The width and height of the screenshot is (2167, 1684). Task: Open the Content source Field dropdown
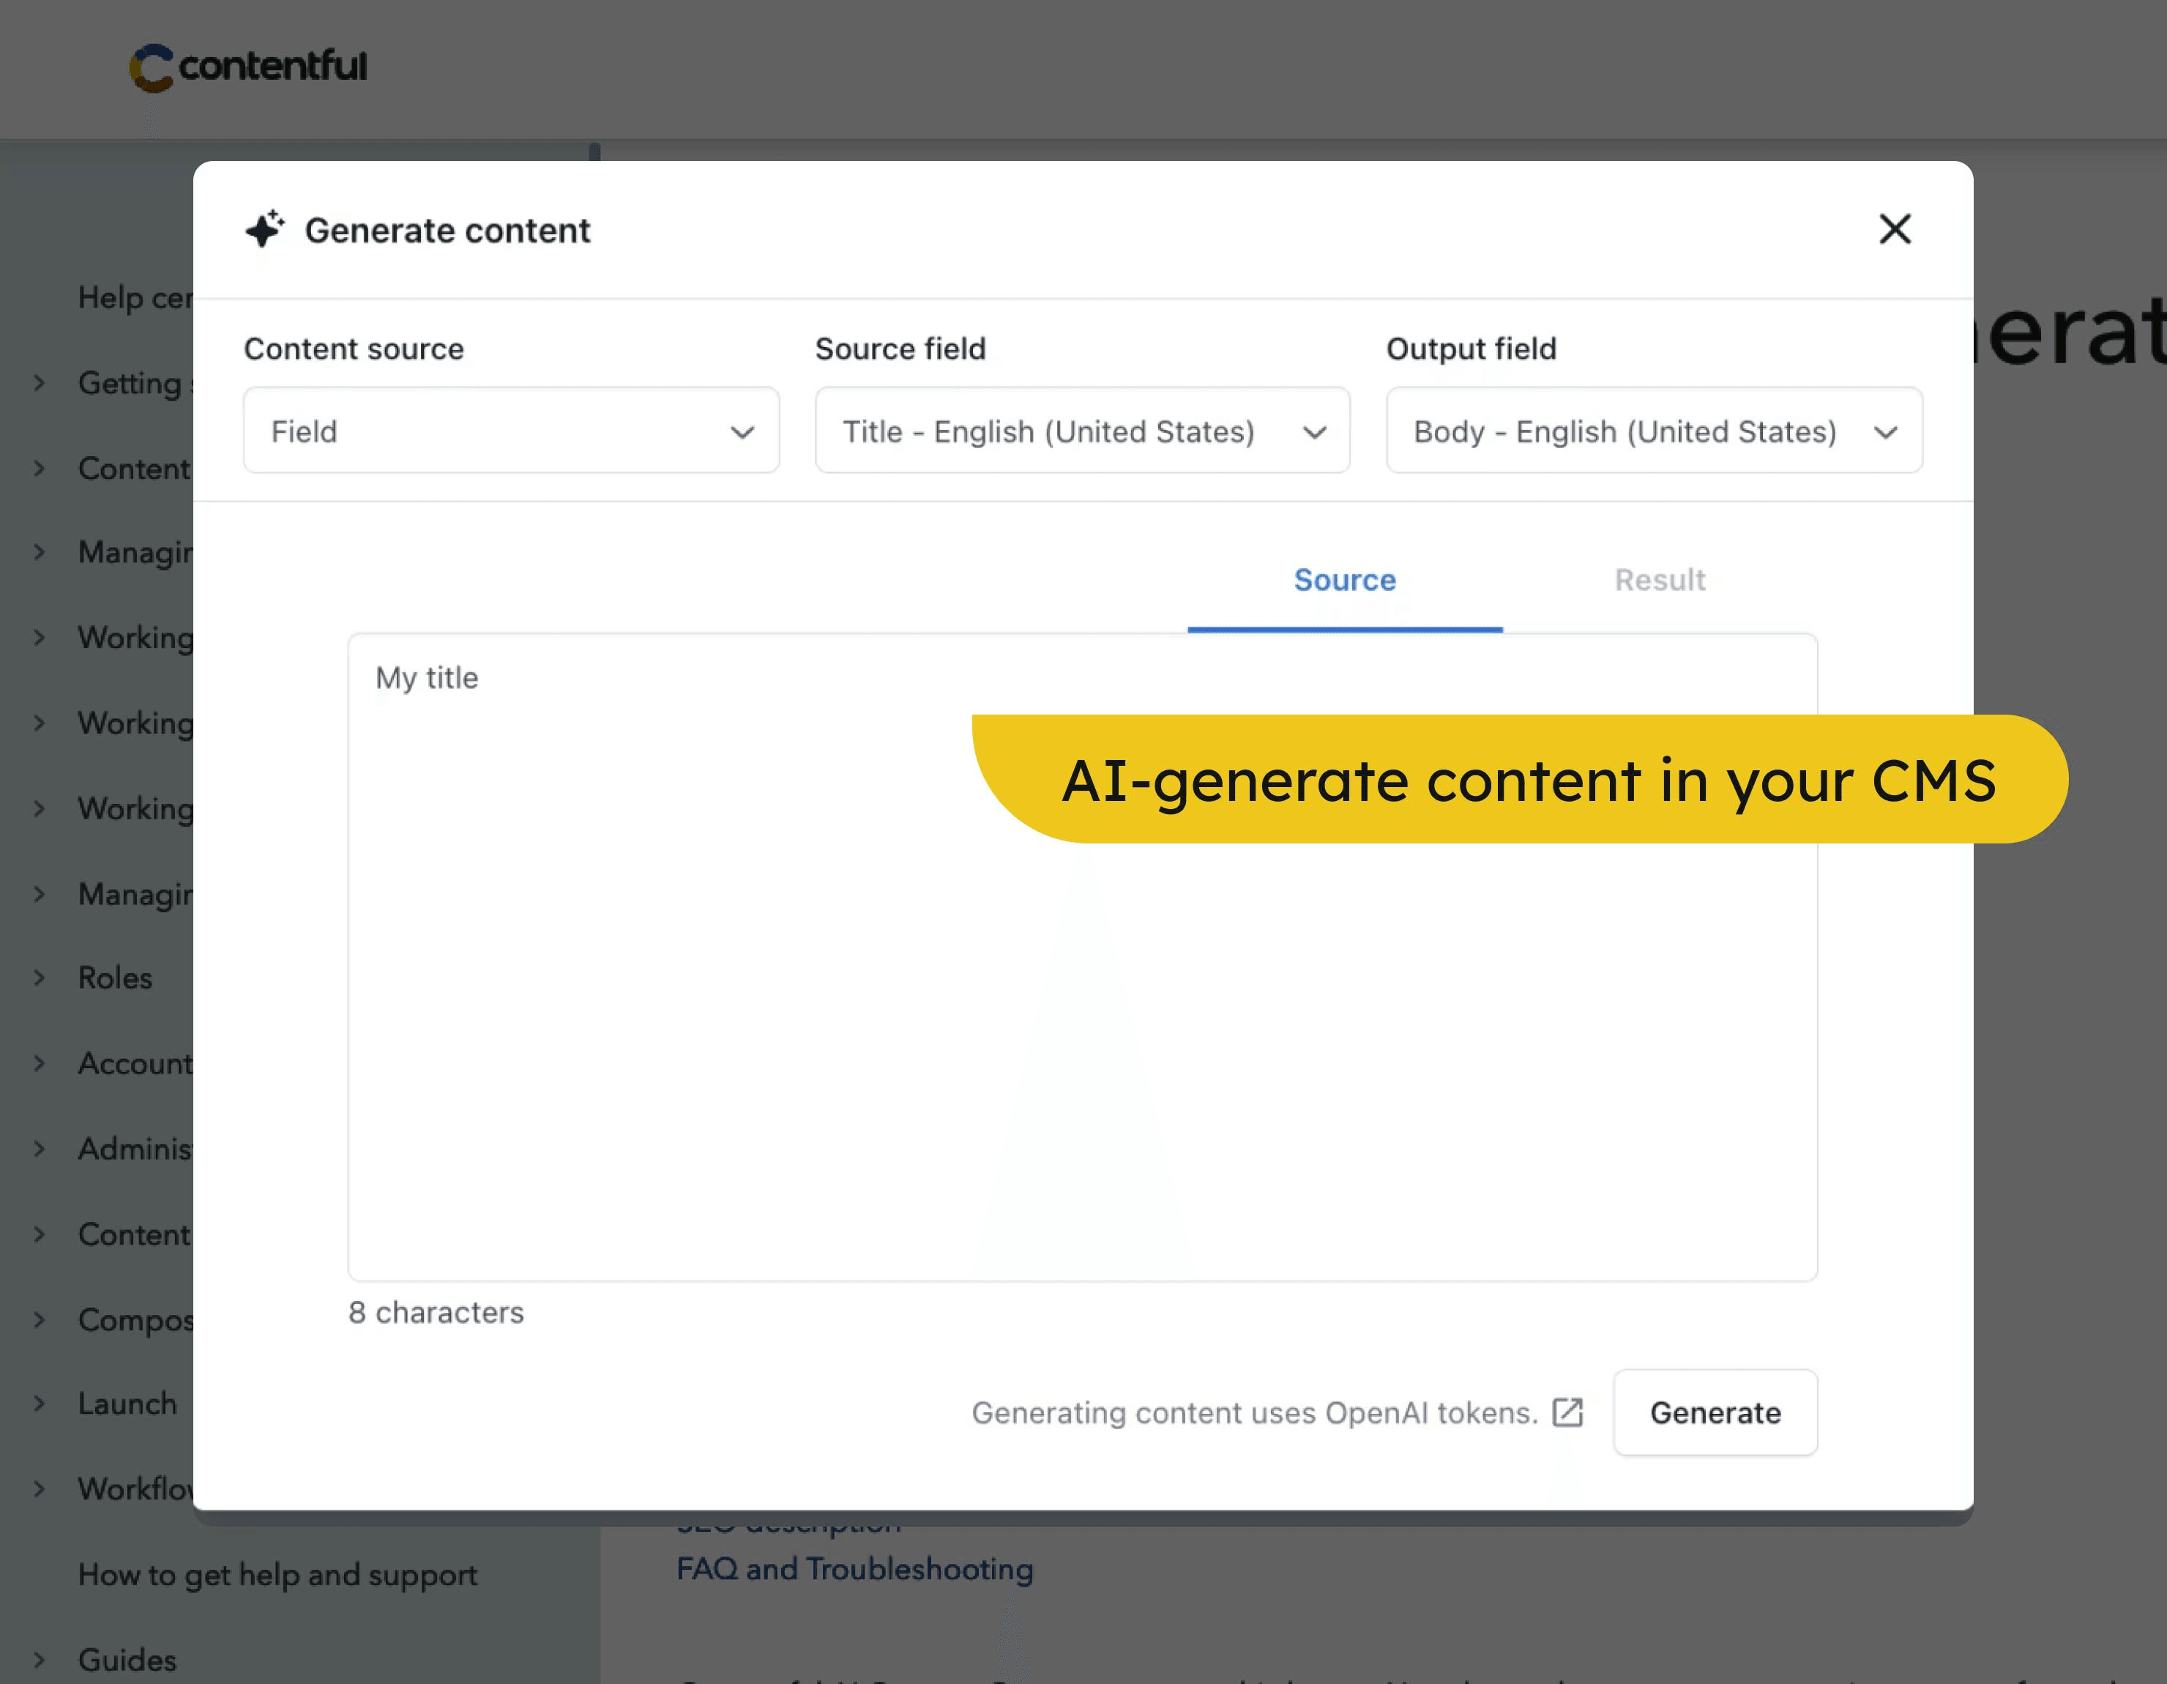point(512,431)
